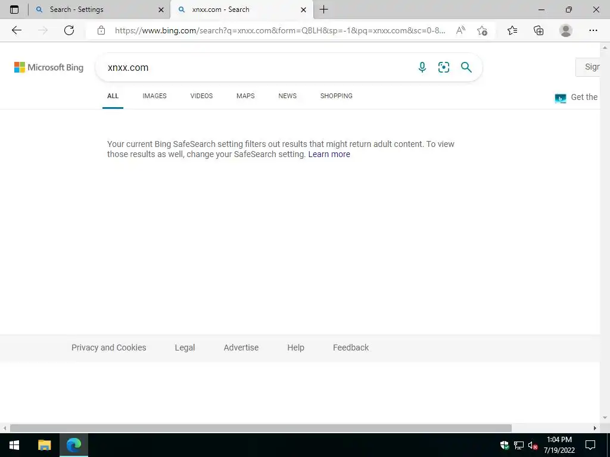
Task: Open network status tray icon
Action: coord(519,445)
